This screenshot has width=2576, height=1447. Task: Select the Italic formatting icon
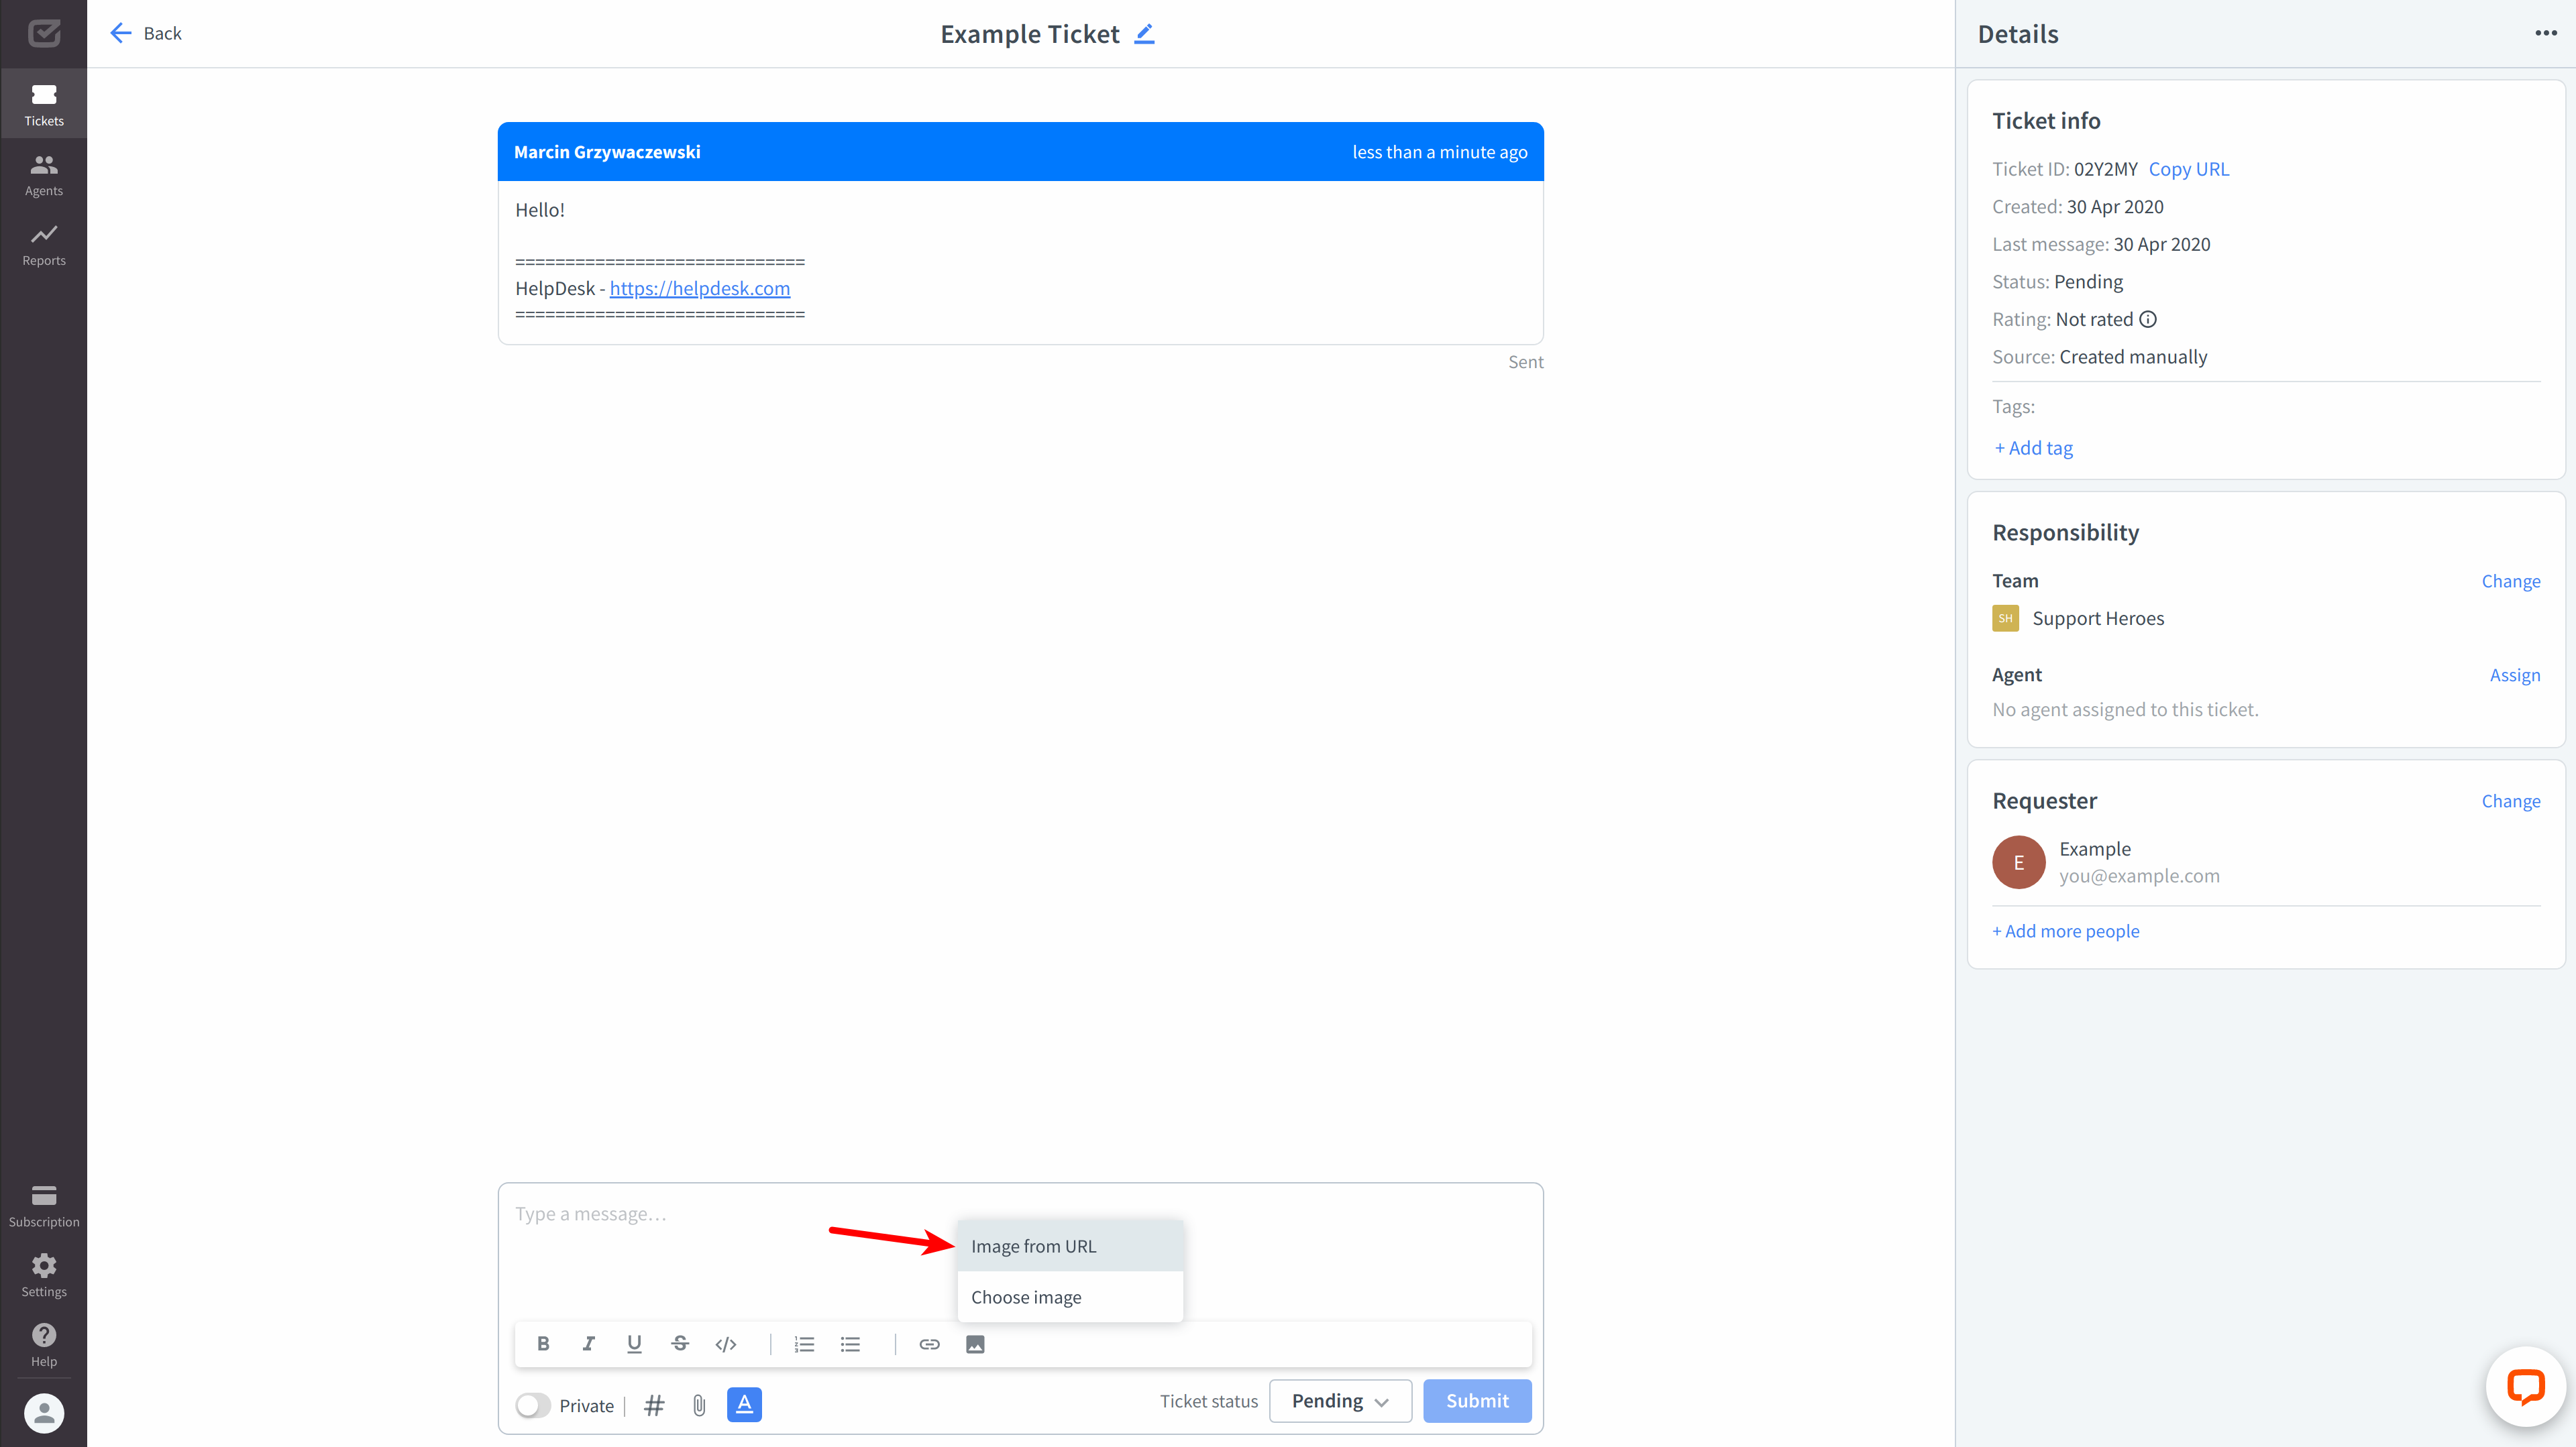[x=589, y=1344]
